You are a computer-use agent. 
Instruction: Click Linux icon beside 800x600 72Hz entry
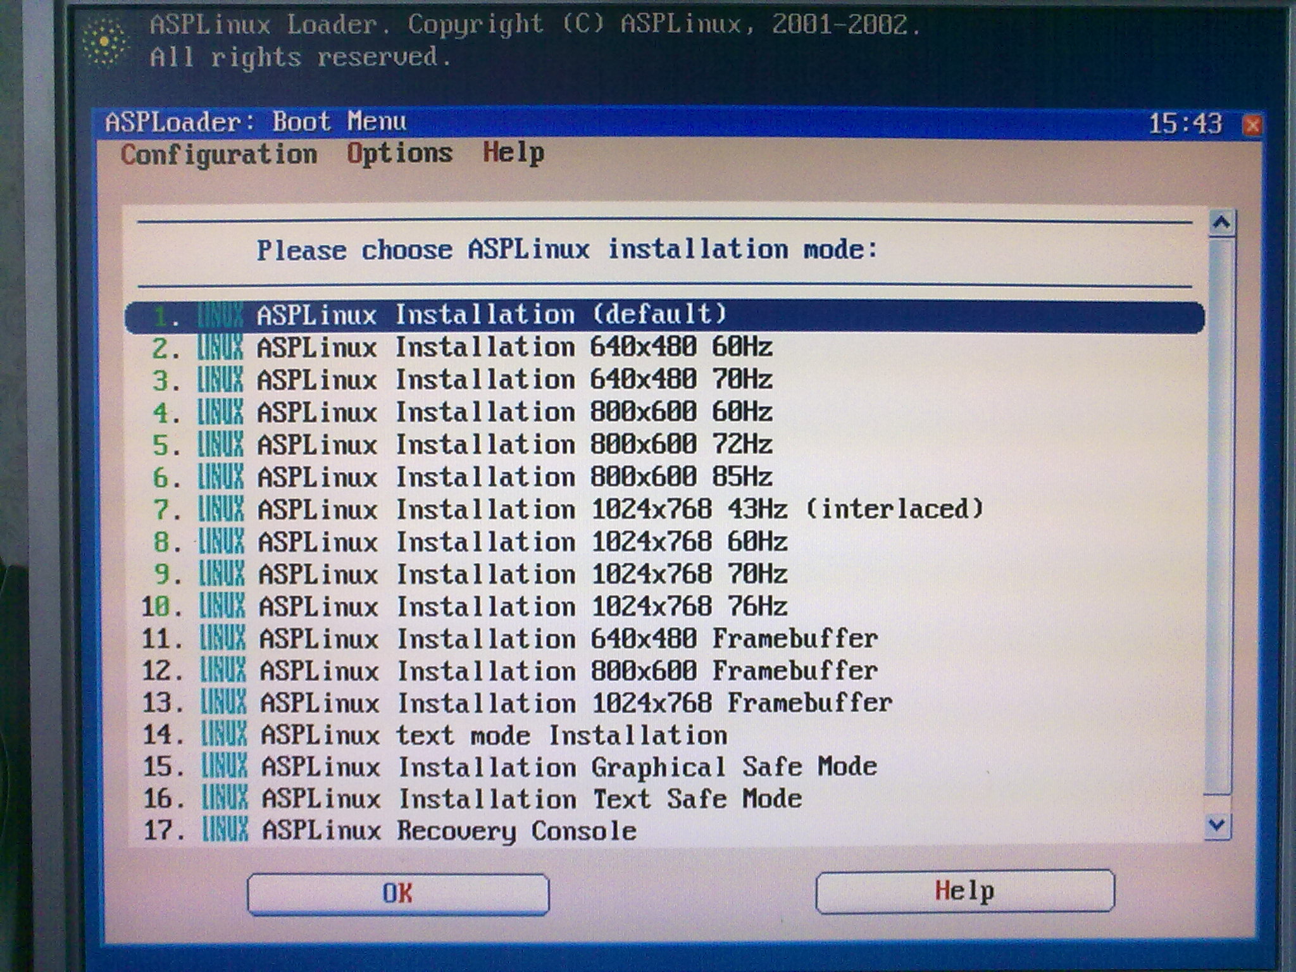point(220,445)
